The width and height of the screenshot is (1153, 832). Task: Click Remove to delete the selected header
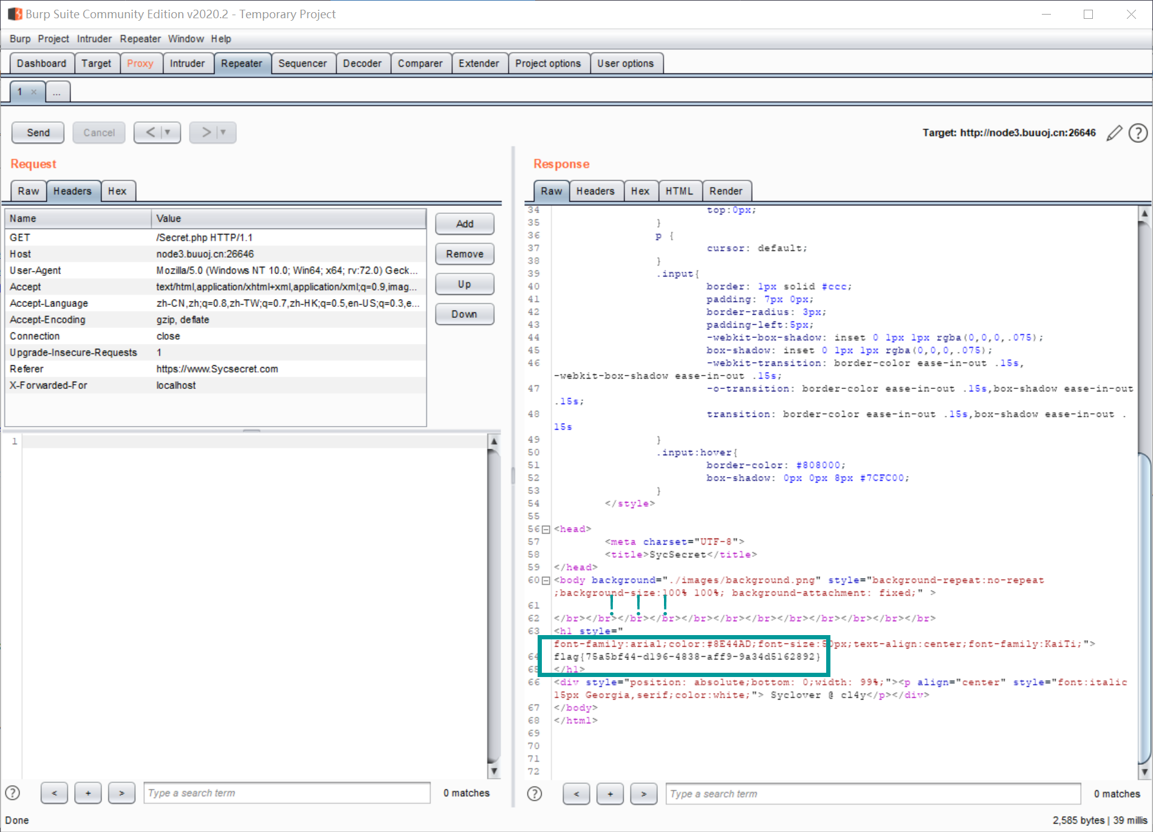464,254
